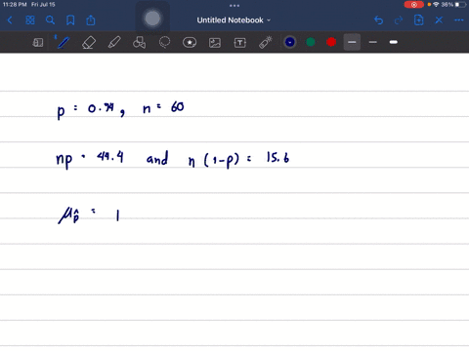This screenshot has width=469, height=351.
Task: Close the toolbar editing with X icon
Action: [439, 20]
